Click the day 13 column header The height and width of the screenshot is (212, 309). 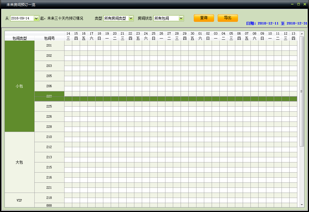coord(293,36)
